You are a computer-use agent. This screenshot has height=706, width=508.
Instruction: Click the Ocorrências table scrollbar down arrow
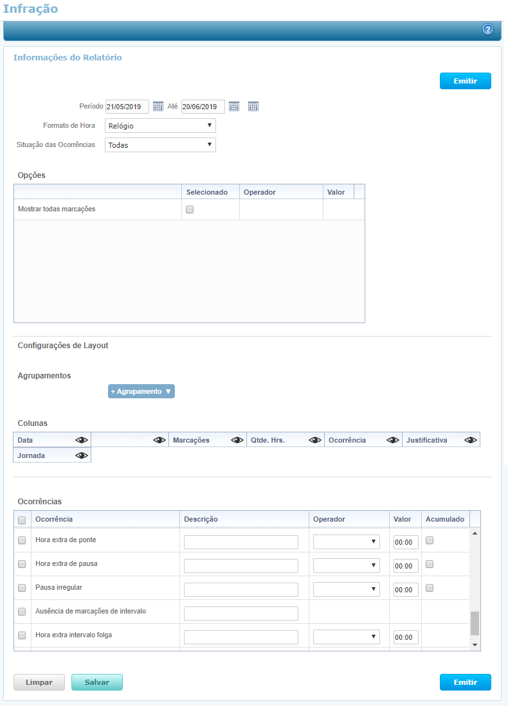point(475,644)
